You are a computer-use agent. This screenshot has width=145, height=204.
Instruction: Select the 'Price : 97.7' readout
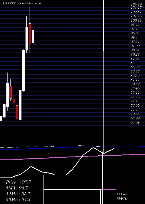19,182
